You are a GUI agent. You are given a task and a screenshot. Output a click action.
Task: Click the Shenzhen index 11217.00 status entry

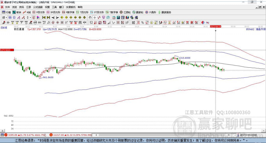(x=71, y=135)
